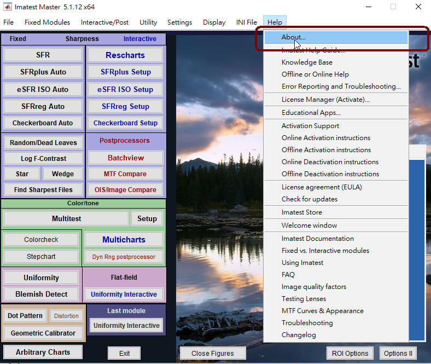Click Find Sharpest Files
Viewport: 431px width, 364px height.
(43, 189)
